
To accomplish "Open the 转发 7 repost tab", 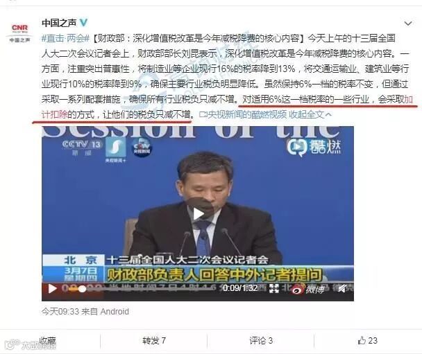I will click(154, 341).
